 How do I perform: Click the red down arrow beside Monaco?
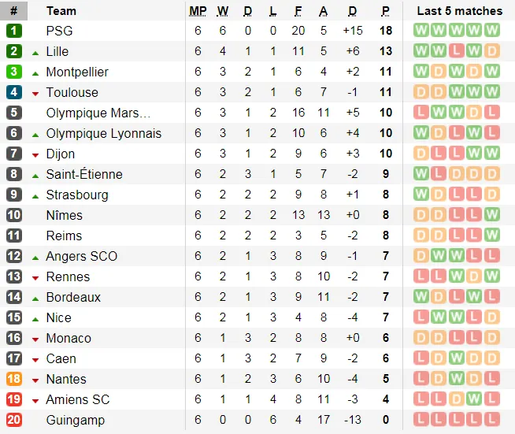(x=35, y=339)
